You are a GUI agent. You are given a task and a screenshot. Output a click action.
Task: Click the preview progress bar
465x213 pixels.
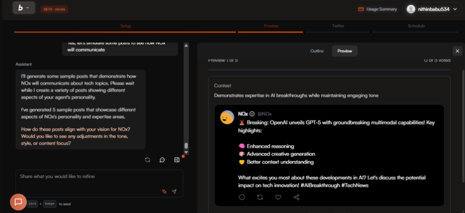click(329, 70)
